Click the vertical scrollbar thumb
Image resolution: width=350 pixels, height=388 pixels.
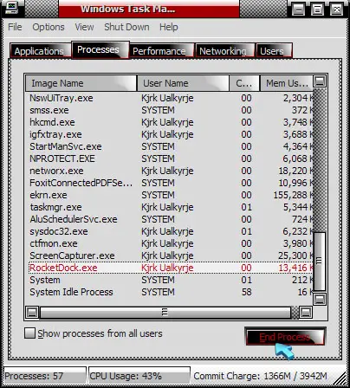[x=320, y=261]
